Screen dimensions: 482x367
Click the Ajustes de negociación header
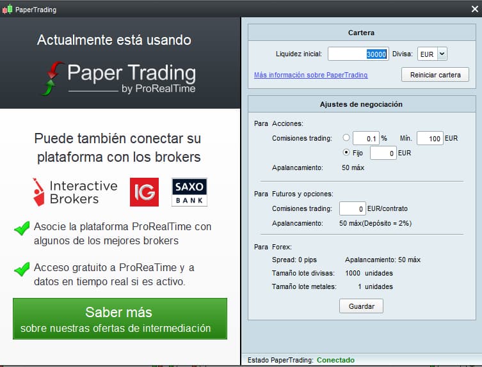point(362,104)
